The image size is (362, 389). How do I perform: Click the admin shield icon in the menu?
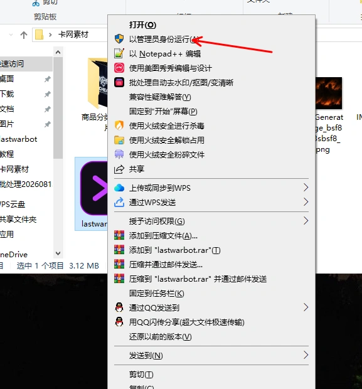pos(119,39)
